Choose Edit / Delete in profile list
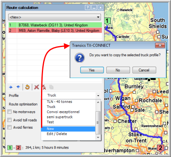 pyautogui.click(x=57, y=134)
